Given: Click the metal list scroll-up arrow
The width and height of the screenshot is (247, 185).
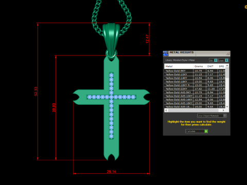Looking at the screenshot, I should (227, 66).
